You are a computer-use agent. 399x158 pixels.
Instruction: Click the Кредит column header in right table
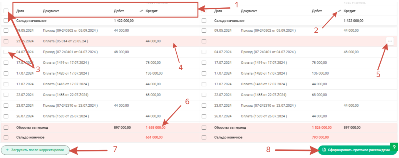coord(350,11)
